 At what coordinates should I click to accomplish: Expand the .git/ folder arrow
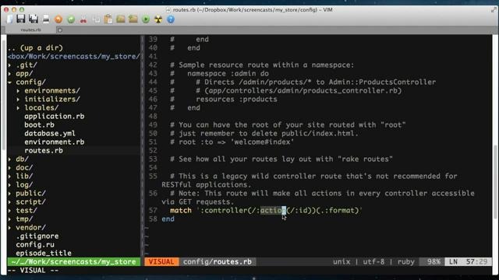10,65
